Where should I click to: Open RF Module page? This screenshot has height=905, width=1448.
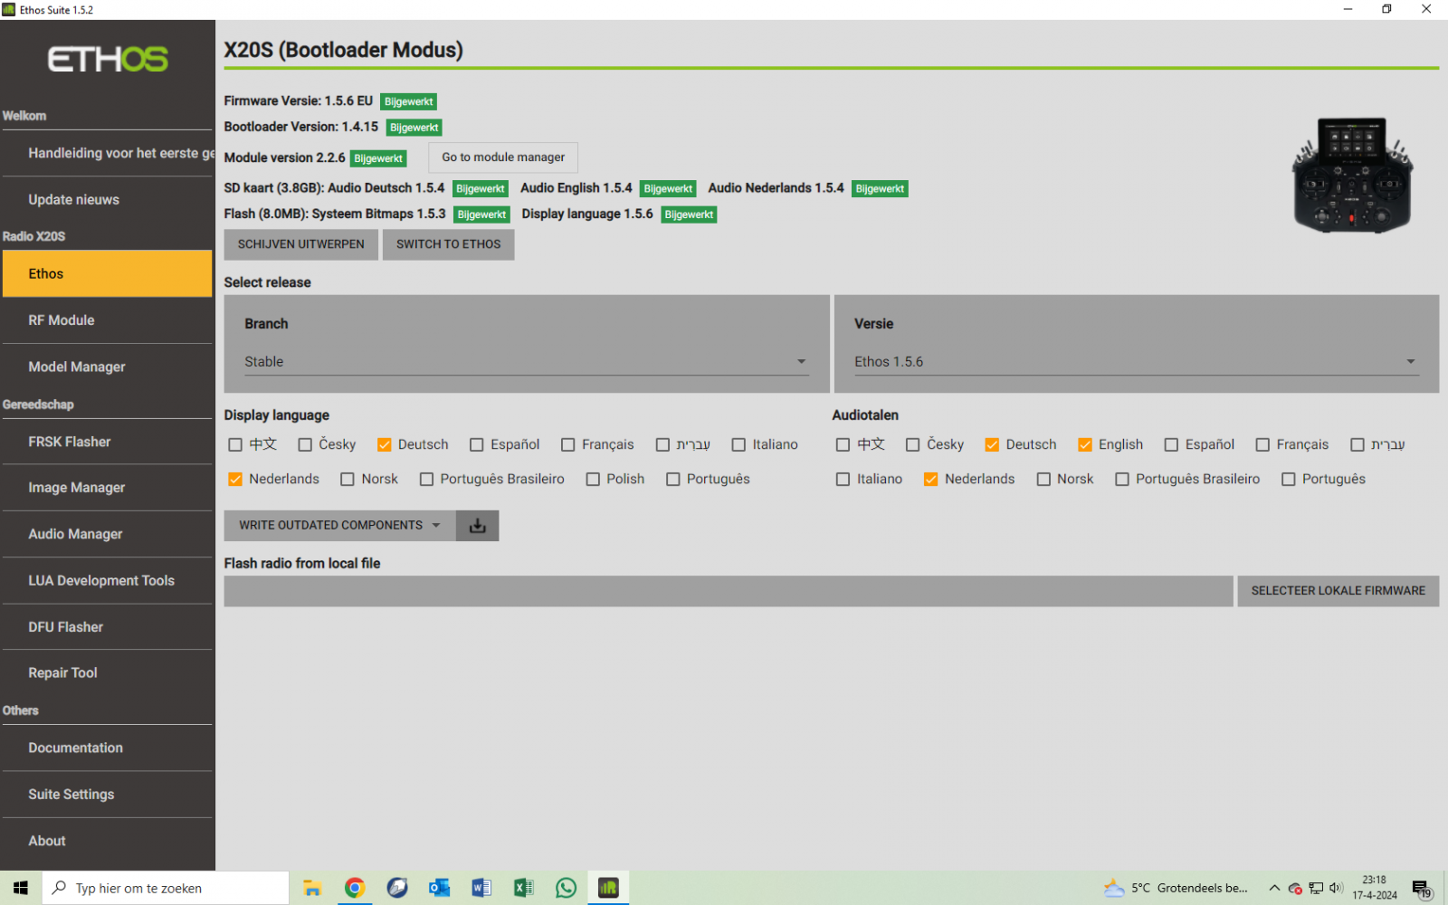pos(108,320)
